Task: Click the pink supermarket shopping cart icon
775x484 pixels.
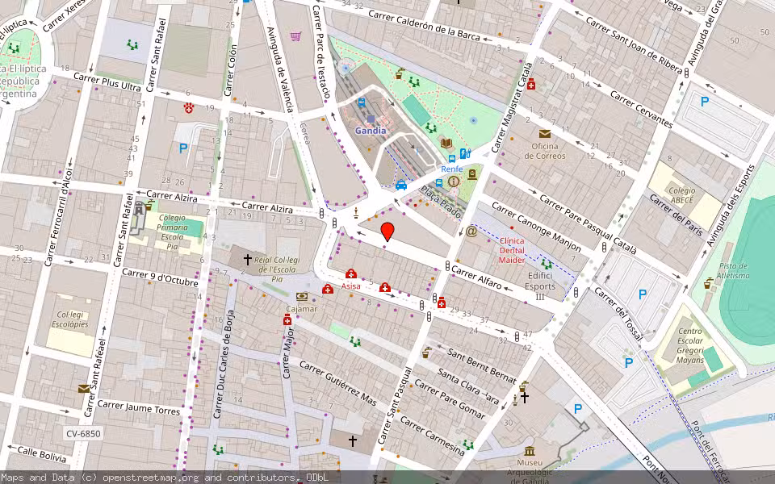Action: pos(296,36)
